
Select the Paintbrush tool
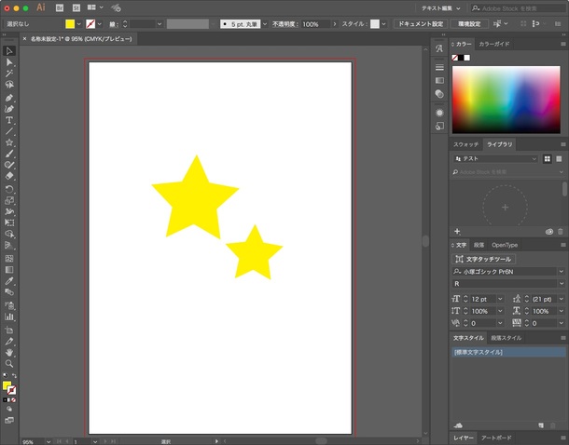(x=9, y=154)
